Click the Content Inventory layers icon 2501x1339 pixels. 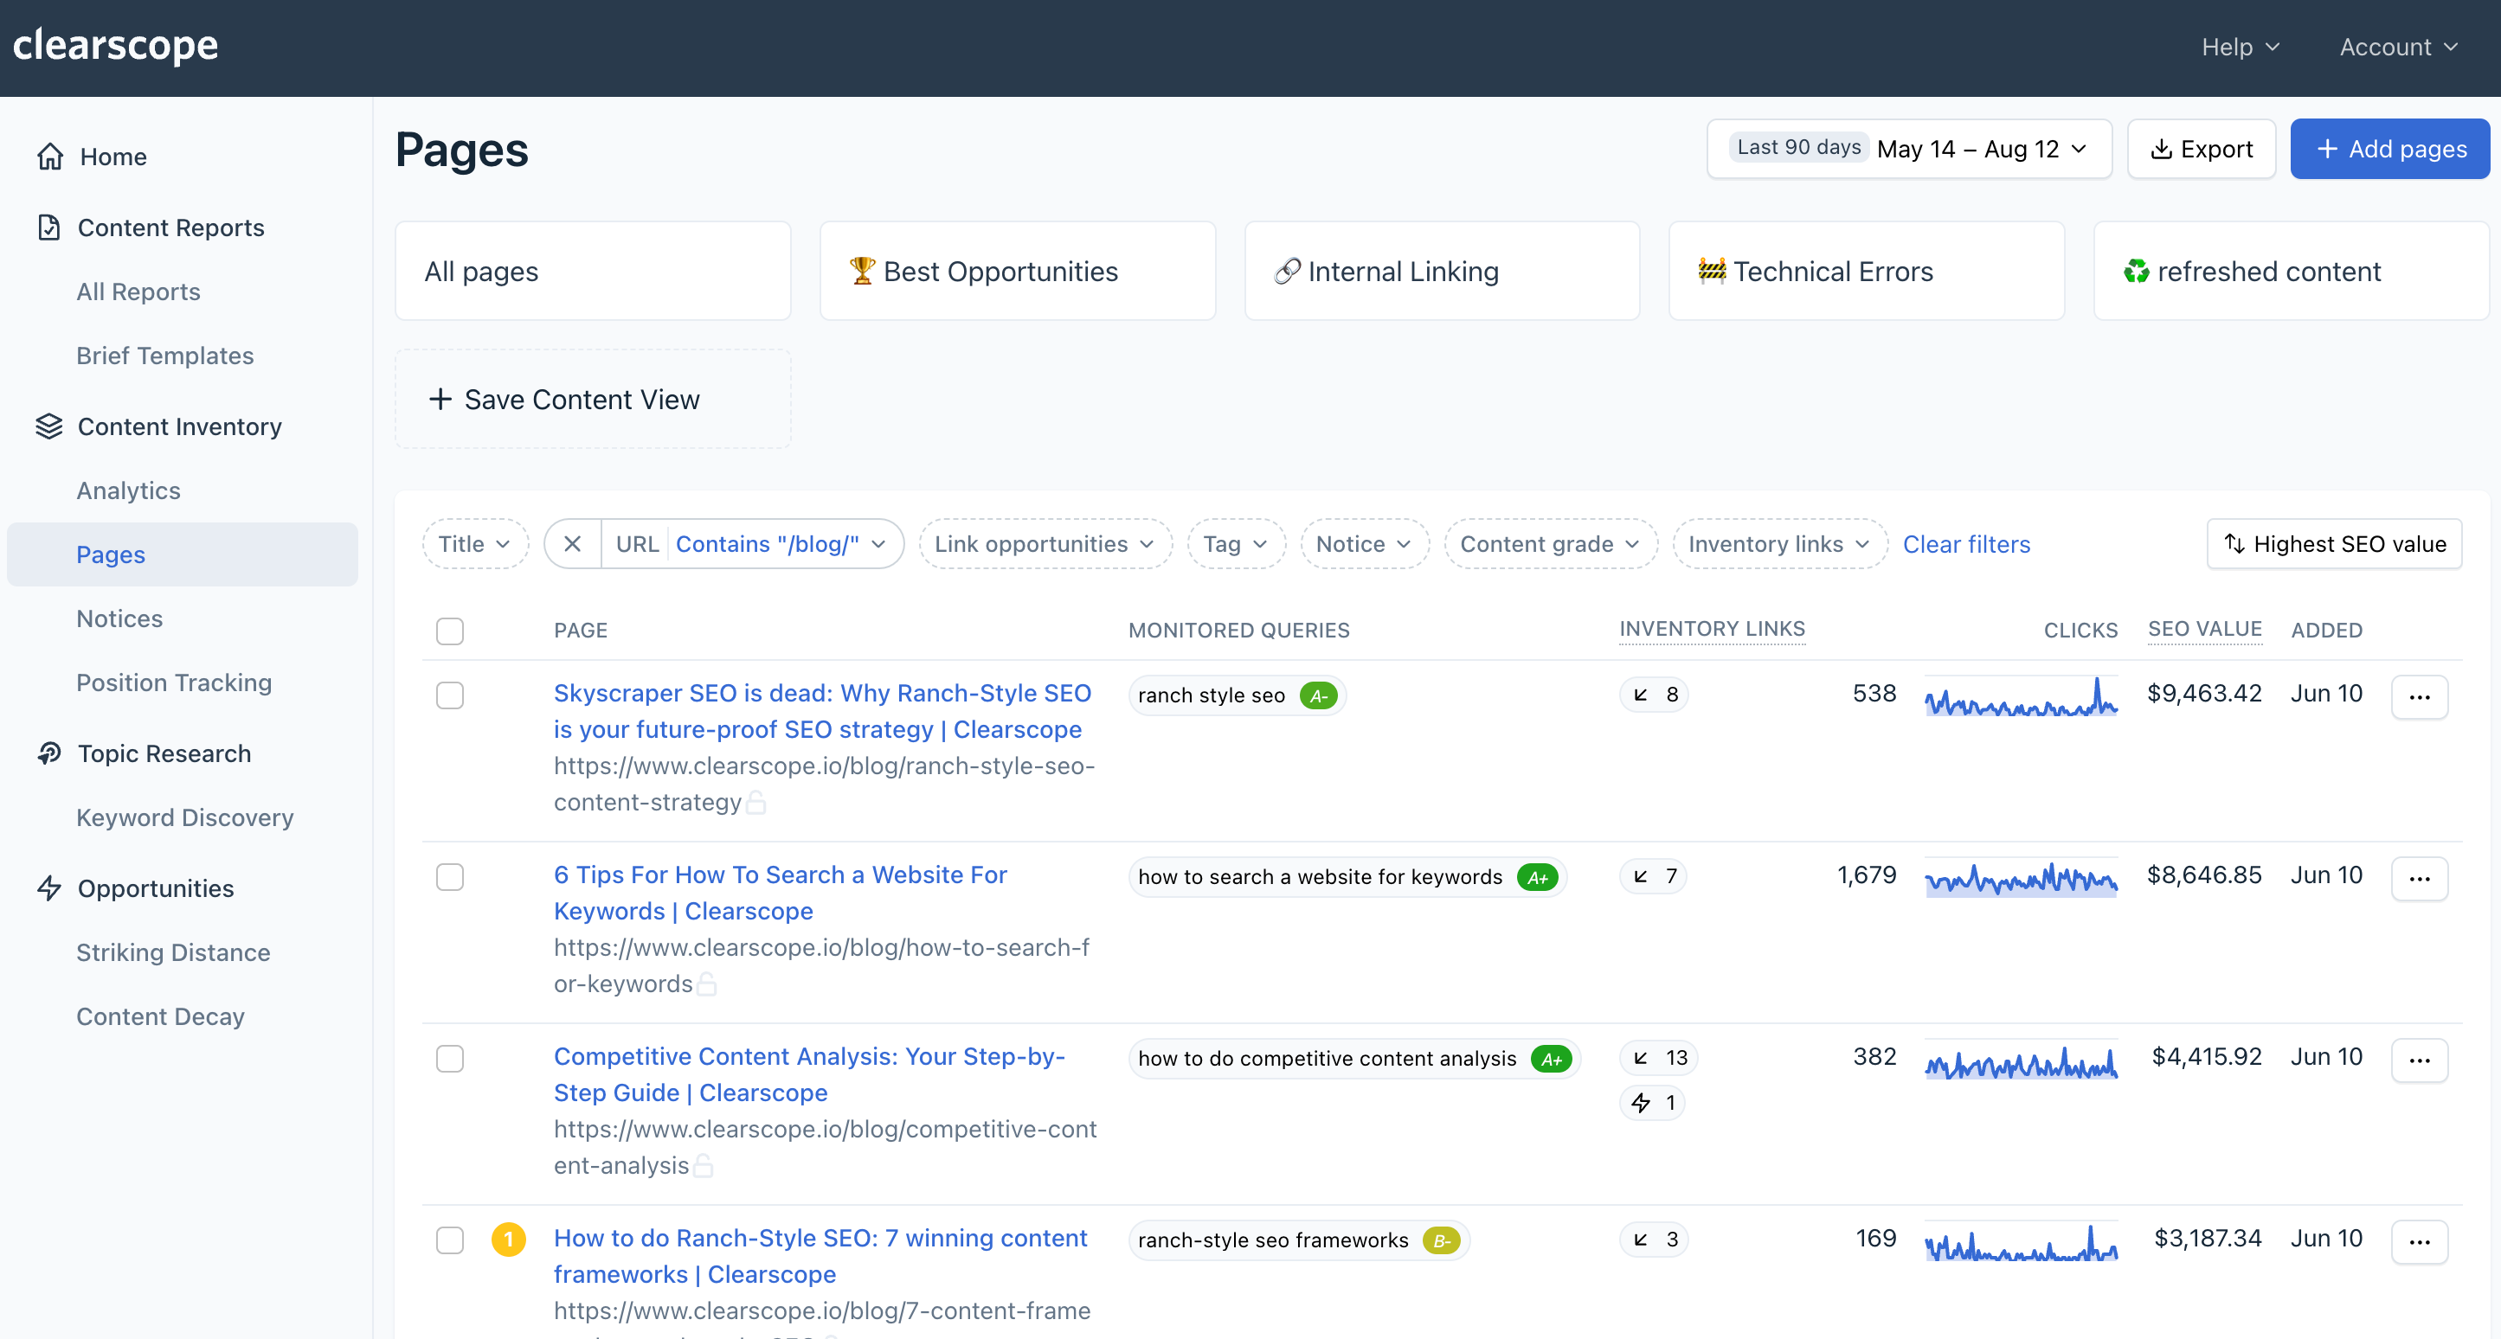click(48, 426)
